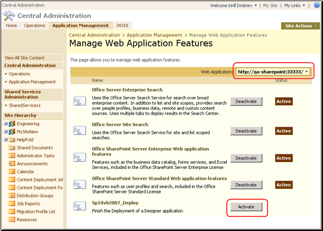Click Application Management breadcrumb link
Image resolution: width=323 pixels, height=231 pixels.
(155, 35)
